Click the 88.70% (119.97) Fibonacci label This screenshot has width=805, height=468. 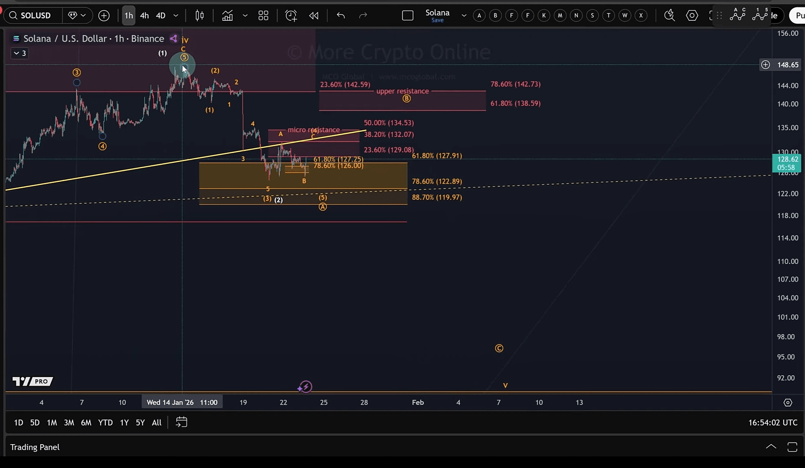pos(437,197)
